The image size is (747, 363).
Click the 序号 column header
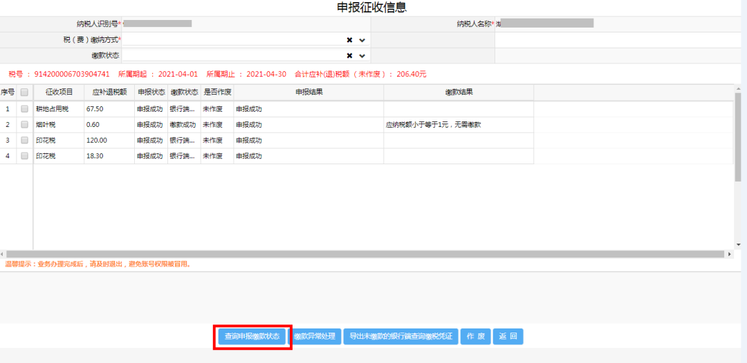[x=8, y=92]
